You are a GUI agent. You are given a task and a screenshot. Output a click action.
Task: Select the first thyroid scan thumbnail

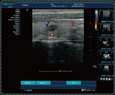point(106,16)
